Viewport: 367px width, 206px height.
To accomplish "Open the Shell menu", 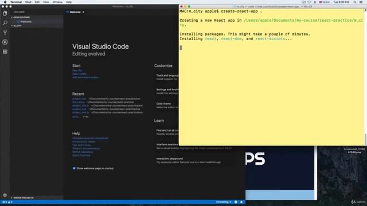I will (28, 2).
